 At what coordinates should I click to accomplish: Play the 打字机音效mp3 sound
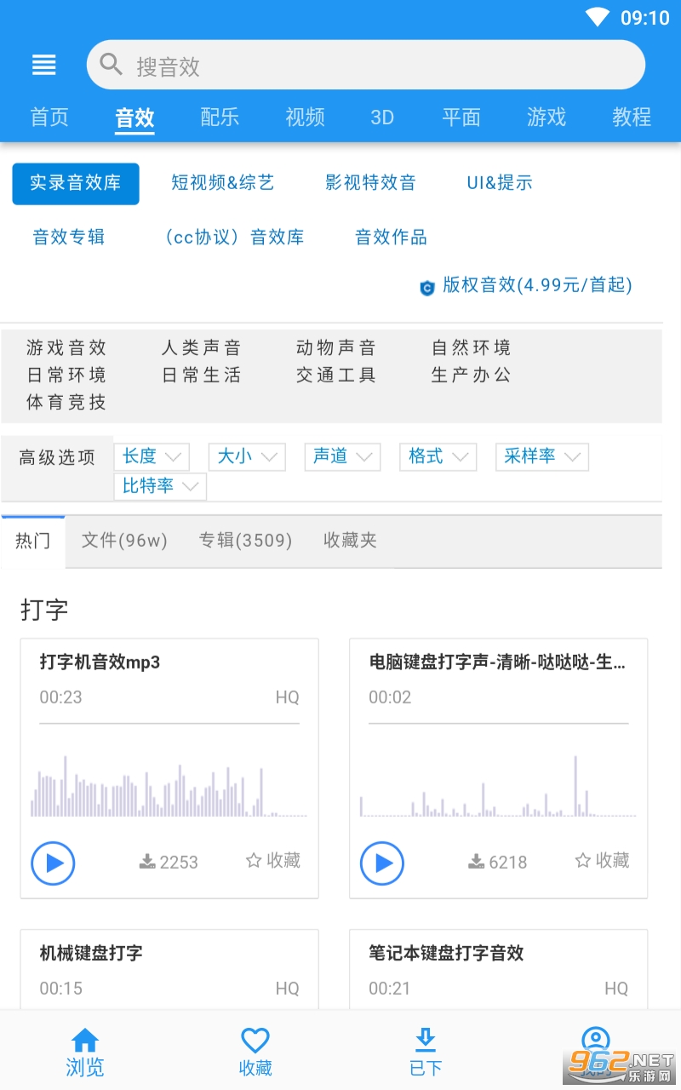[x=53, y=863]
